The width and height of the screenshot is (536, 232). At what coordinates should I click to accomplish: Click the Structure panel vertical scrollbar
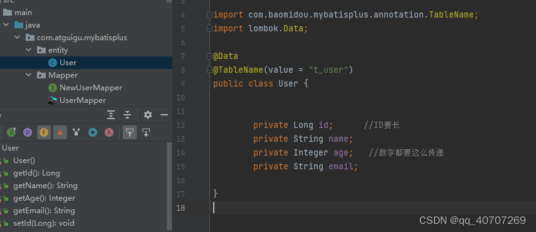[x=169, y=186]
